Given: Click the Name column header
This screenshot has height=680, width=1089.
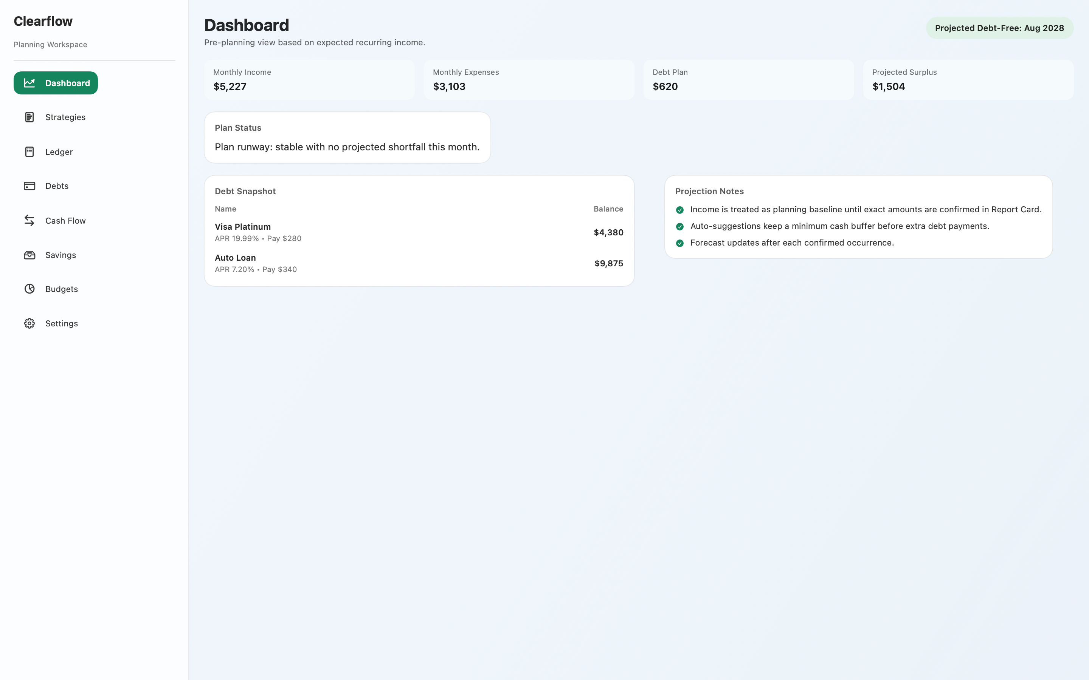Looking at the screenshot, I should pyautogui.click(x=225, y=209).
